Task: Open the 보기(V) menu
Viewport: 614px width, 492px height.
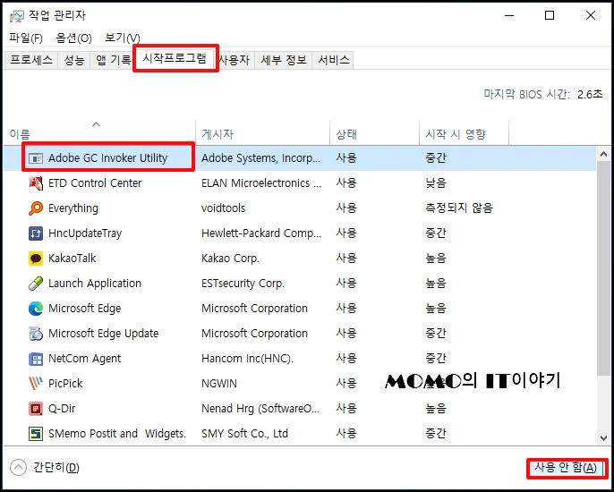Action: [122, 38]
